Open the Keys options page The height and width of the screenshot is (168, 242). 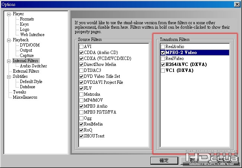point(24,24)
